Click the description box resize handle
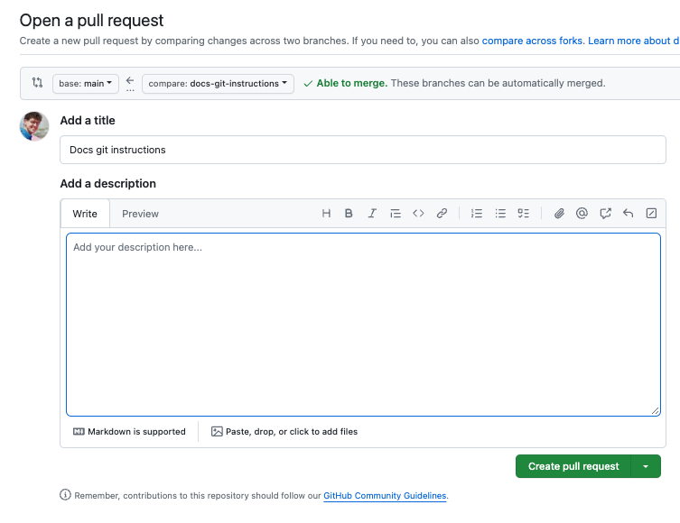This screenshot has width=680, height=523. [x=656, y=411]
